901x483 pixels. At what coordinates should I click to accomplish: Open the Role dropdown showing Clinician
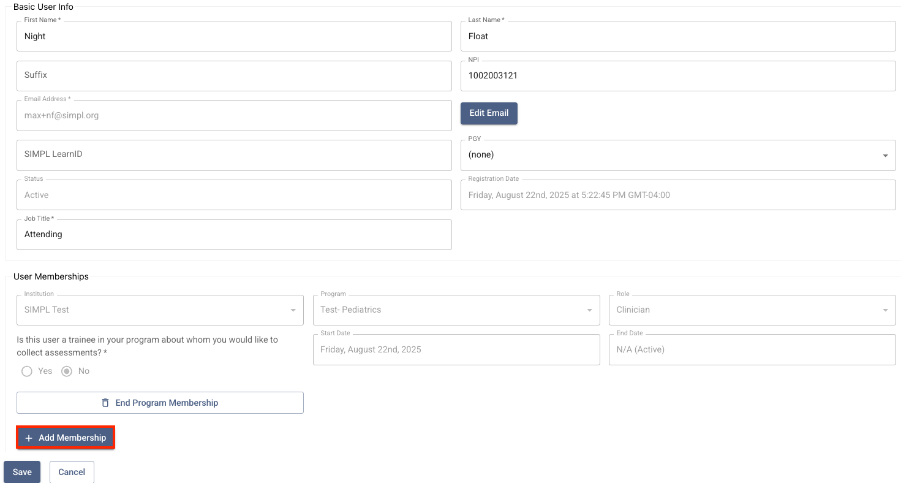752,310
